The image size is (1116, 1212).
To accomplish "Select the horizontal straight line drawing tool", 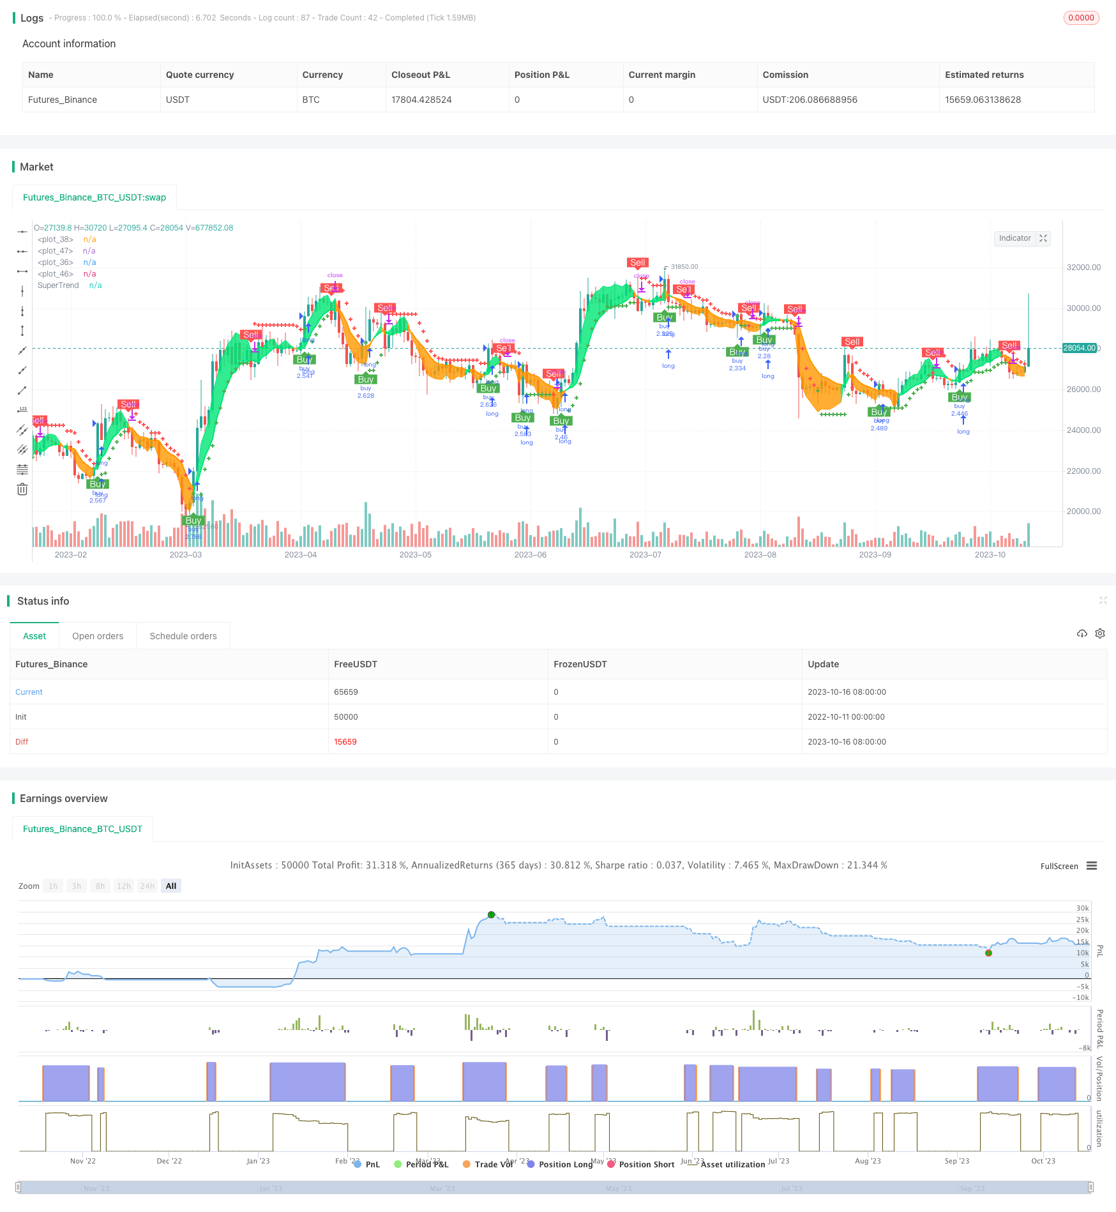I will [x=22, y=232].
